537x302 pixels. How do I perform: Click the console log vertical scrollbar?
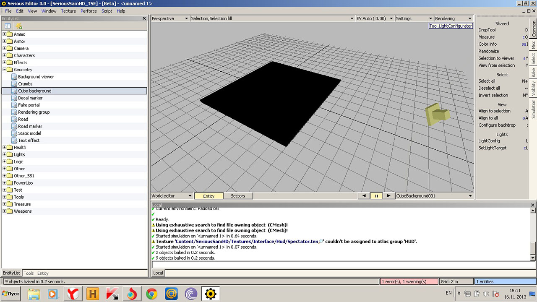533,234
